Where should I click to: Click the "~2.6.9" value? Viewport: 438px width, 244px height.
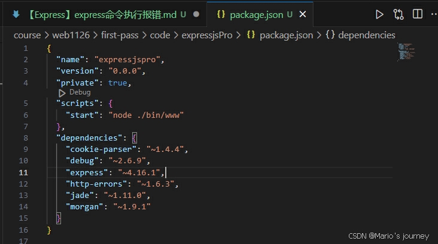click(x=127, y=161)
